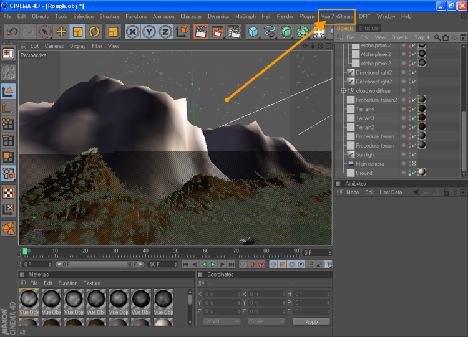Select the Texture Axis tool
The image size is (468, 337).
[8, 209]
